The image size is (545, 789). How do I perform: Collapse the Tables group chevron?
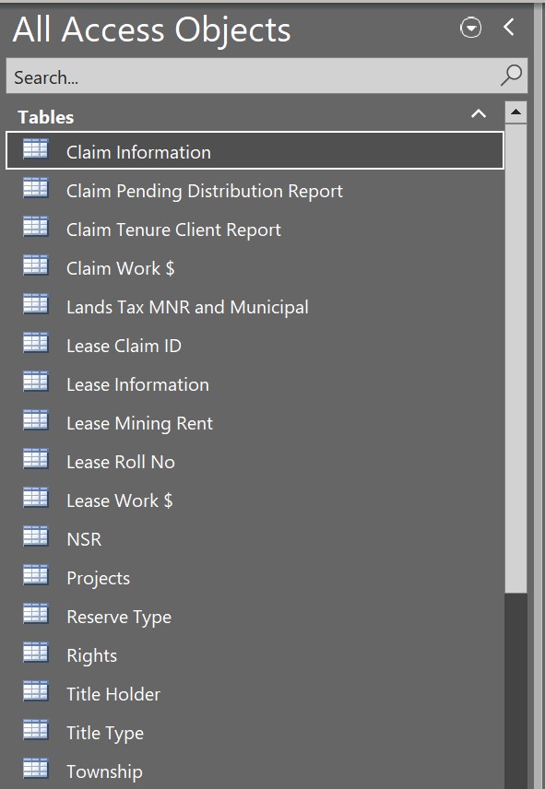[x=479, y=113]
